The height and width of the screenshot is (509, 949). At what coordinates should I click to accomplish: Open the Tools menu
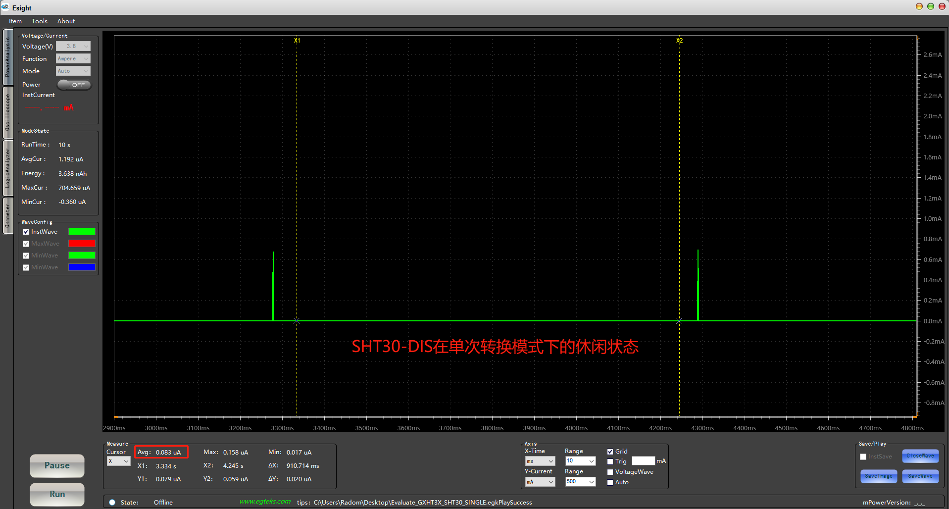40,21
